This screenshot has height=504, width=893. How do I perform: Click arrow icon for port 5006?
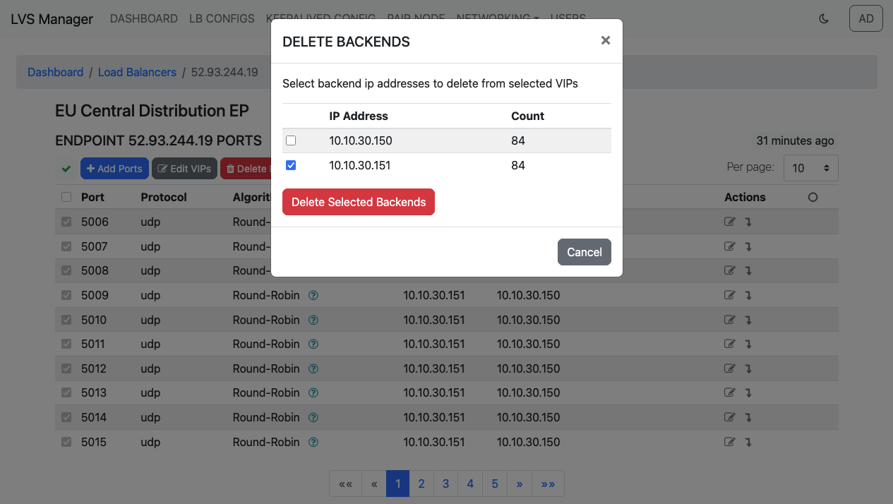point(748,222)
